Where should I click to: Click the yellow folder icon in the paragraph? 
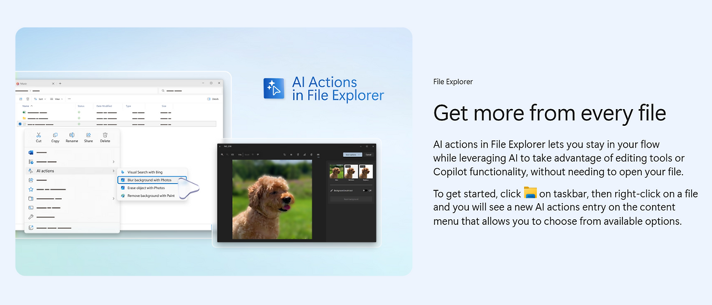point(530,193)
